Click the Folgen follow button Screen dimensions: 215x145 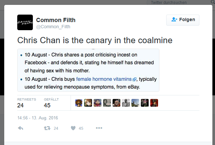183,20
